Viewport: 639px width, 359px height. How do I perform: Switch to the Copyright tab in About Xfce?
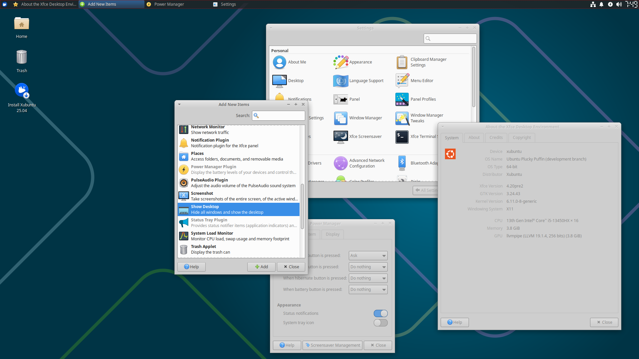pyautogui.click(x=522, y=137)
